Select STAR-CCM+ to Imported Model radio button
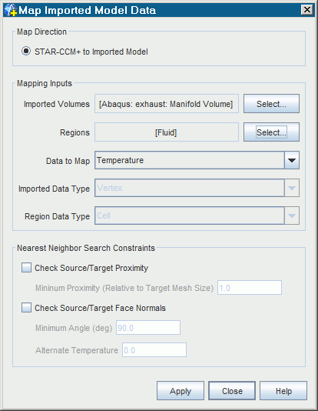Image resolution: width=318 pixels, height=411 pixels. 26,51
